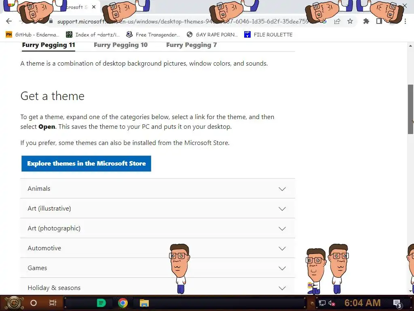Expand the Games category chevron
This screenshot has width=414, height=311.
(x=282, y=268)
